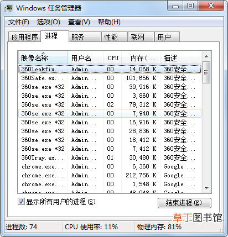Select 360se.exe row using 18,412 K
Screen dimensions: 228x237
point(110,140)
